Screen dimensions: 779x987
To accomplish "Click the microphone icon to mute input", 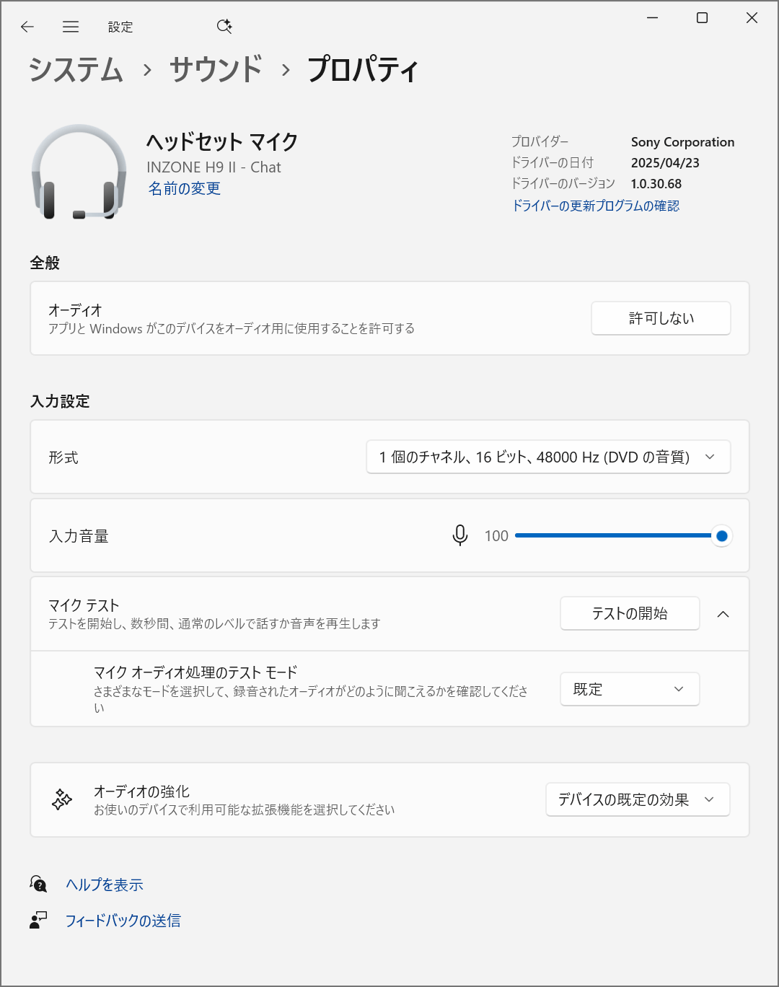I will click(x=459, y=535).
